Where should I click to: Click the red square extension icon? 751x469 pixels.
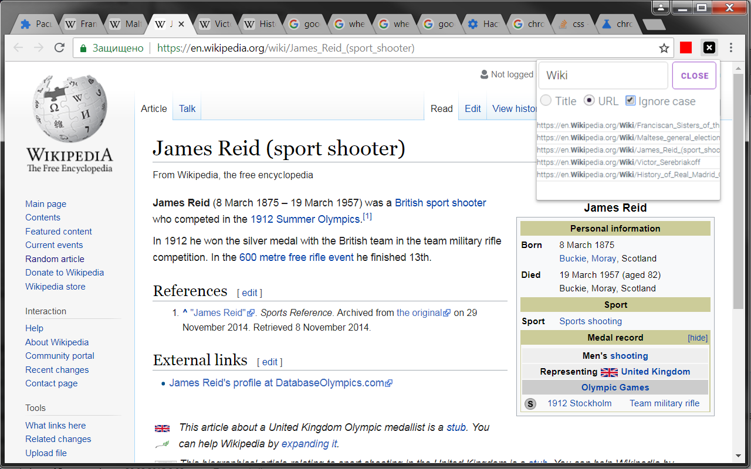[685, 48]
